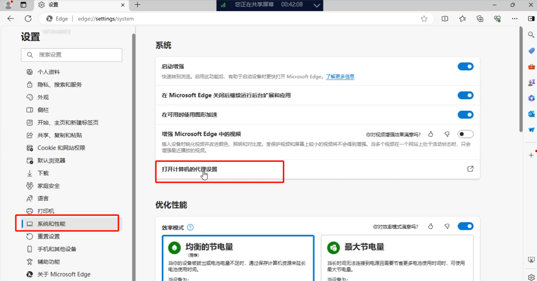Click thumbs up for efficiency mode
Screen dimensions: 537x281
[431, 226]
